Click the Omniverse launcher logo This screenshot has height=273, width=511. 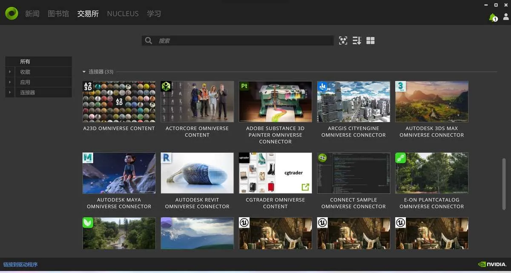pos(12,13)
